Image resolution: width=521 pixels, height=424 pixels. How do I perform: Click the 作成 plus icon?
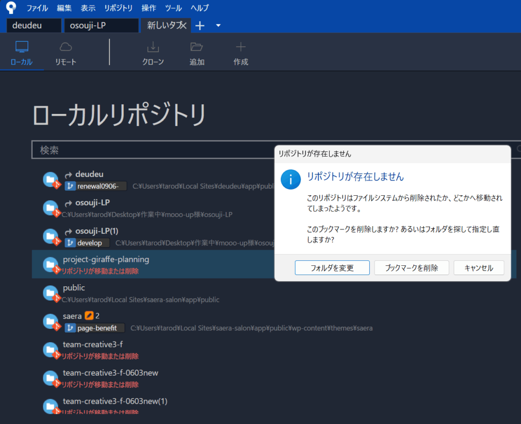point(241,47)
